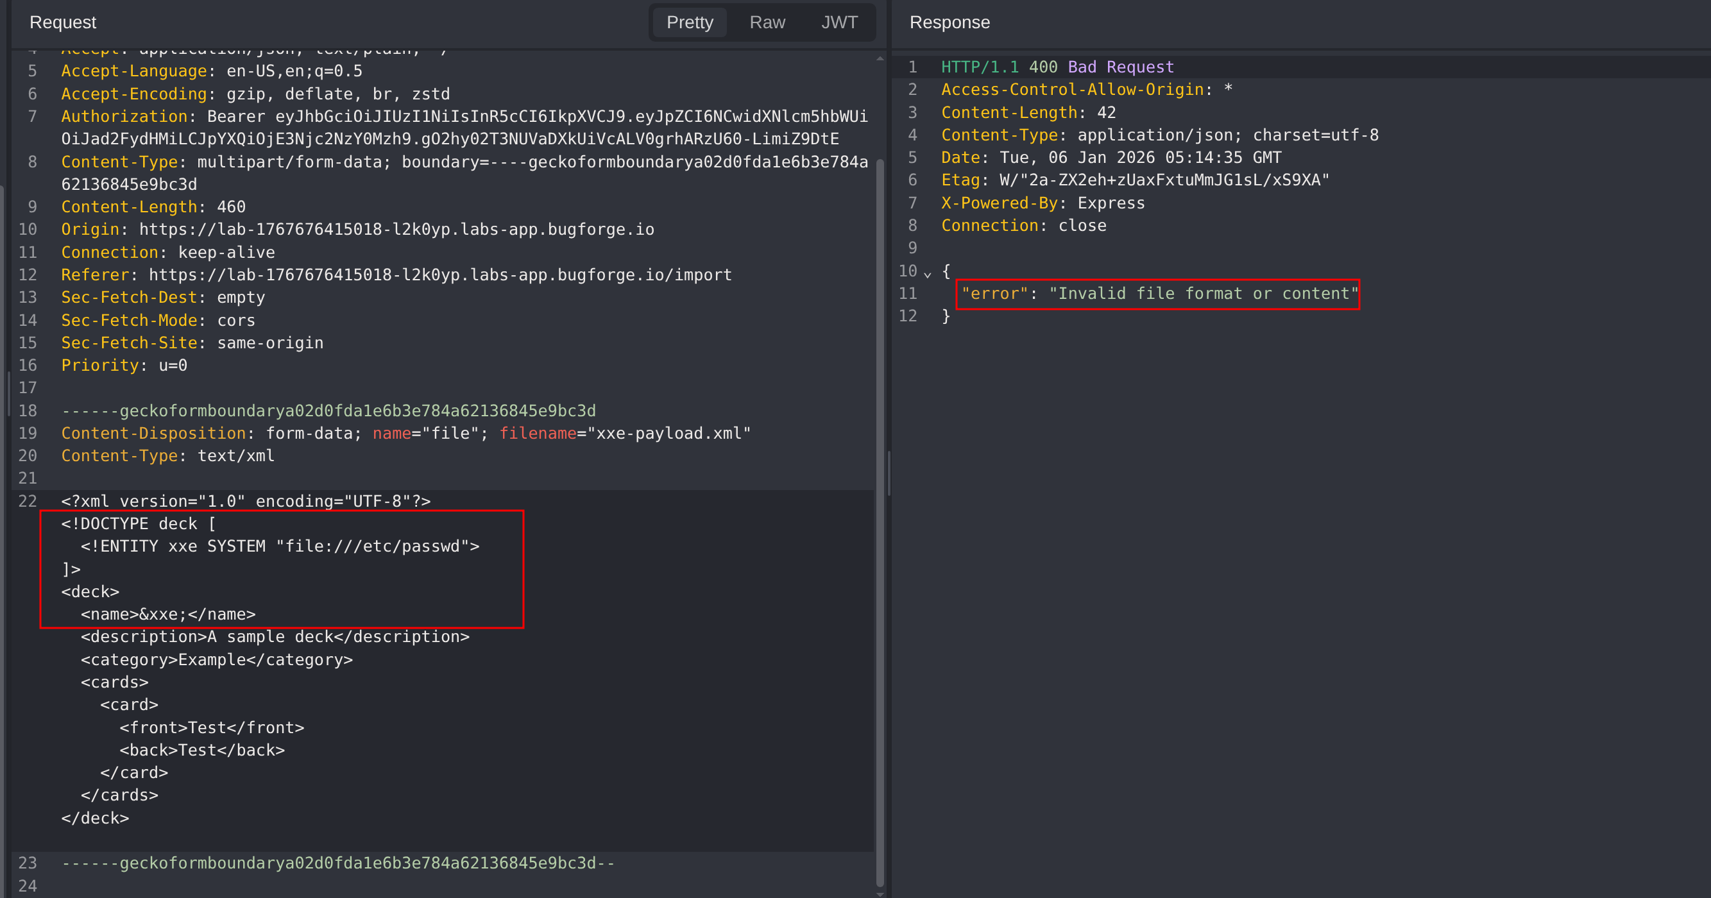
Task: Click the Date response header
Action: (x=1111, y=158)
